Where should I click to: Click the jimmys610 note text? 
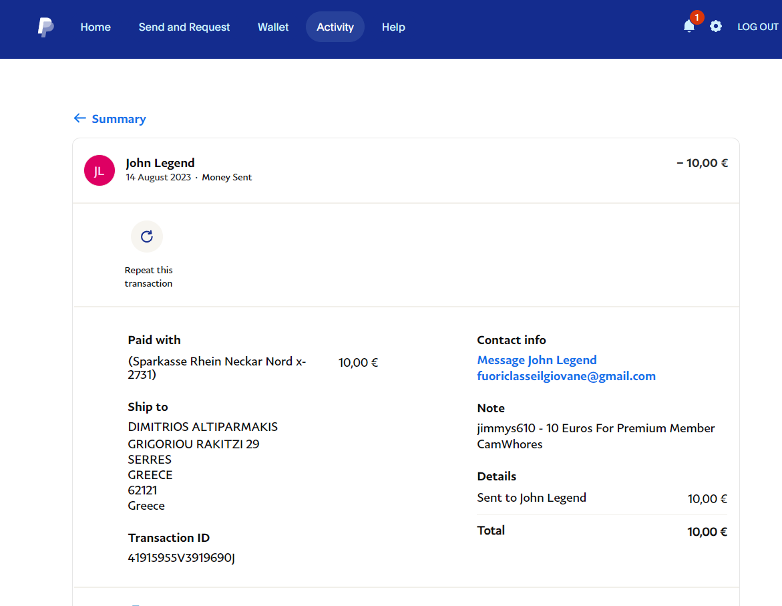(x=596, y=436)
